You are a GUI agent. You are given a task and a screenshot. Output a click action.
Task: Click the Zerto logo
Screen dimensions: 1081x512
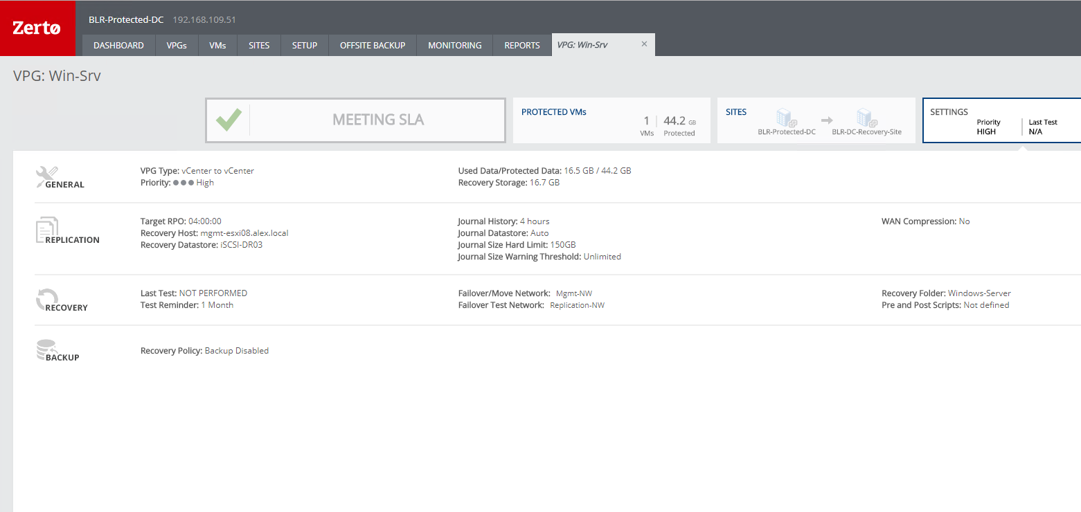pos(37,28)
